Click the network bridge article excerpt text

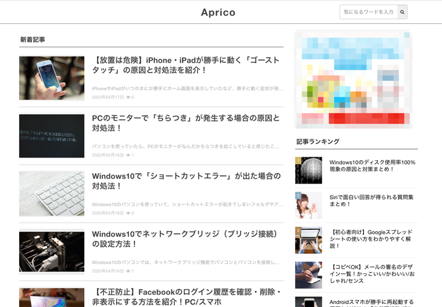point(185,262)
